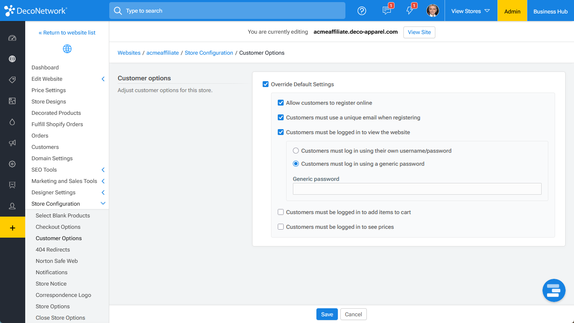Switch to the Business Hub tab

tap(550, 11)
